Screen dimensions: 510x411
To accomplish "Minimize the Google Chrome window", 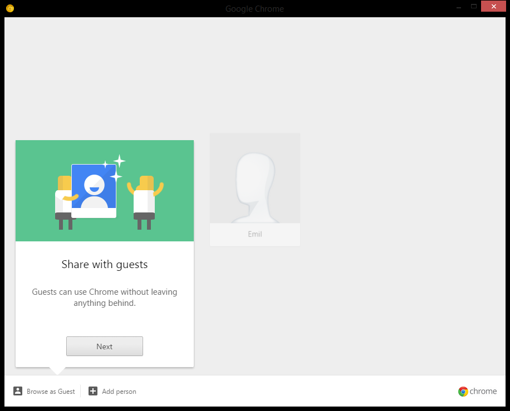I will click(x=459, y=7).
